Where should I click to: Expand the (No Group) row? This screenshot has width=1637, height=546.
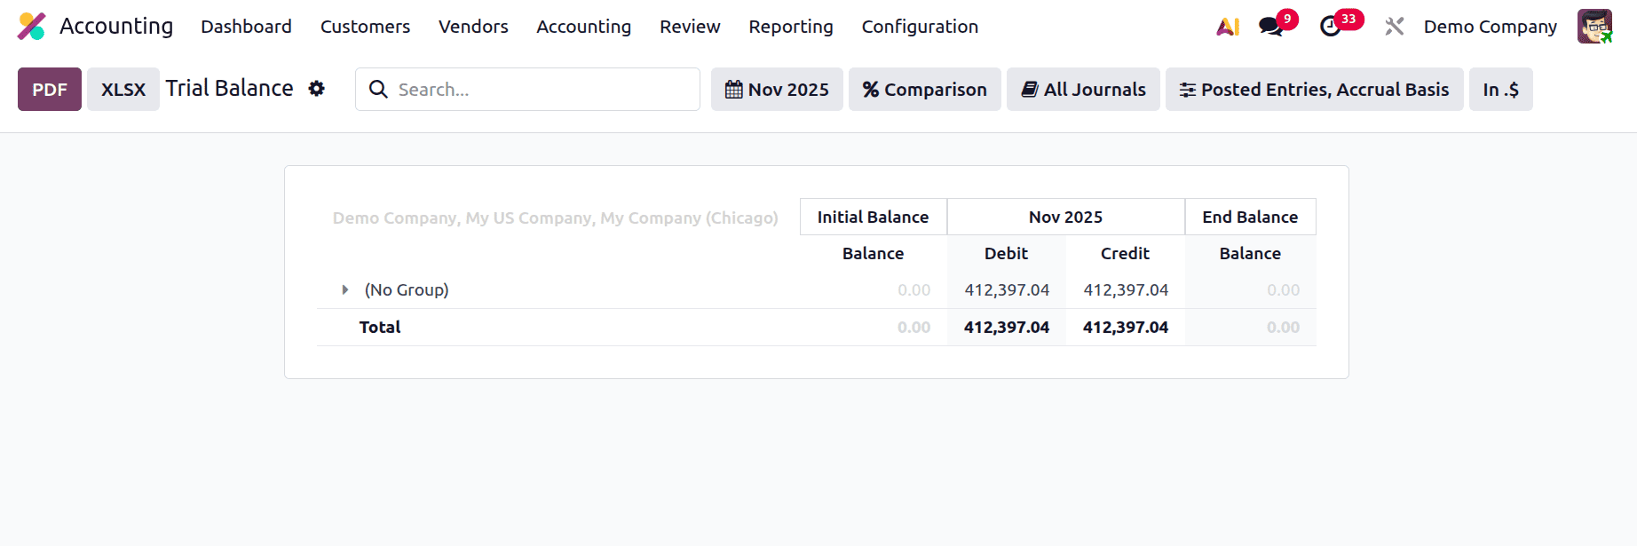[345, 289]
